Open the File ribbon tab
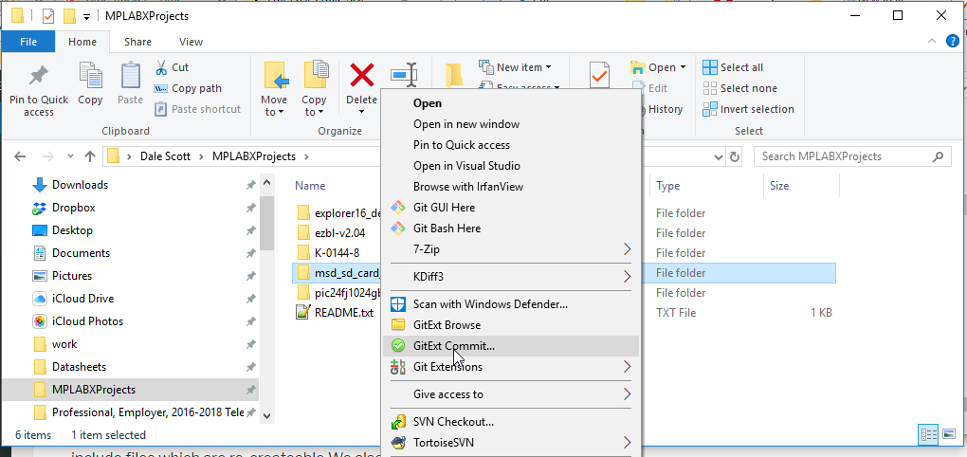967x457 pixels. tap(28, 42)
